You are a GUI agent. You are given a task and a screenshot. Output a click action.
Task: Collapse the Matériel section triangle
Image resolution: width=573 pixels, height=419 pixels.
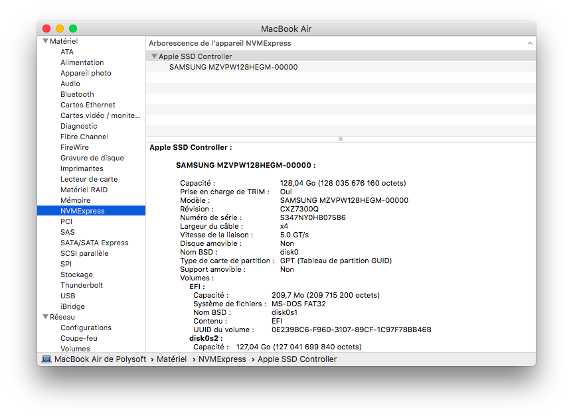click(45, 41)
